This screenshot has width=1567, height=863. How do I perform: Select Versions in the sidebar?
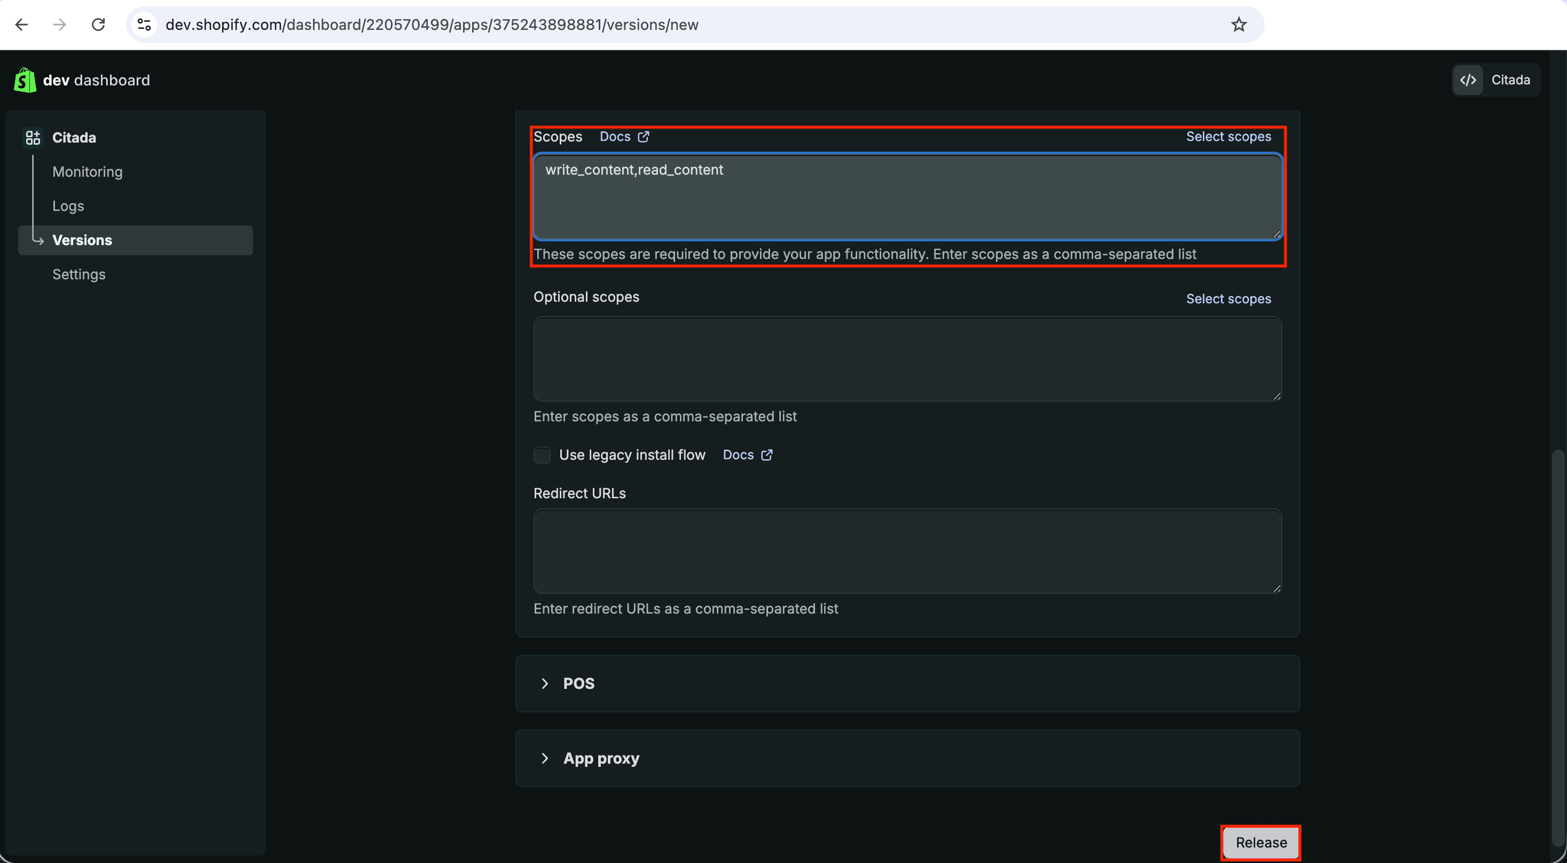point(135,240)
